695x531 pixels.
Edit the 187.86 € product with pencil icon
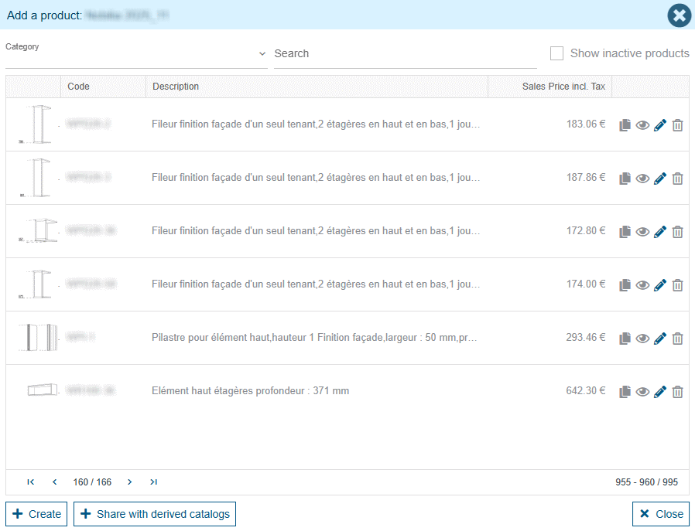click(660, 179)
